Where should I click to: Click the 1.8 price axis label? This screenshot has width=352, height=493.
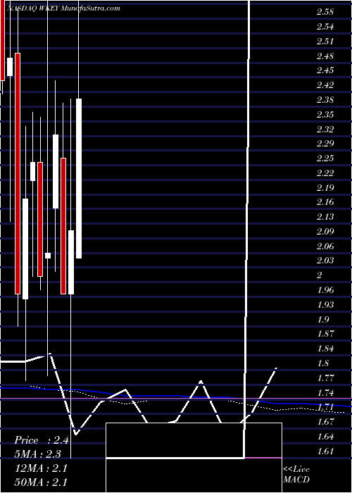click(x=323, y=363)
